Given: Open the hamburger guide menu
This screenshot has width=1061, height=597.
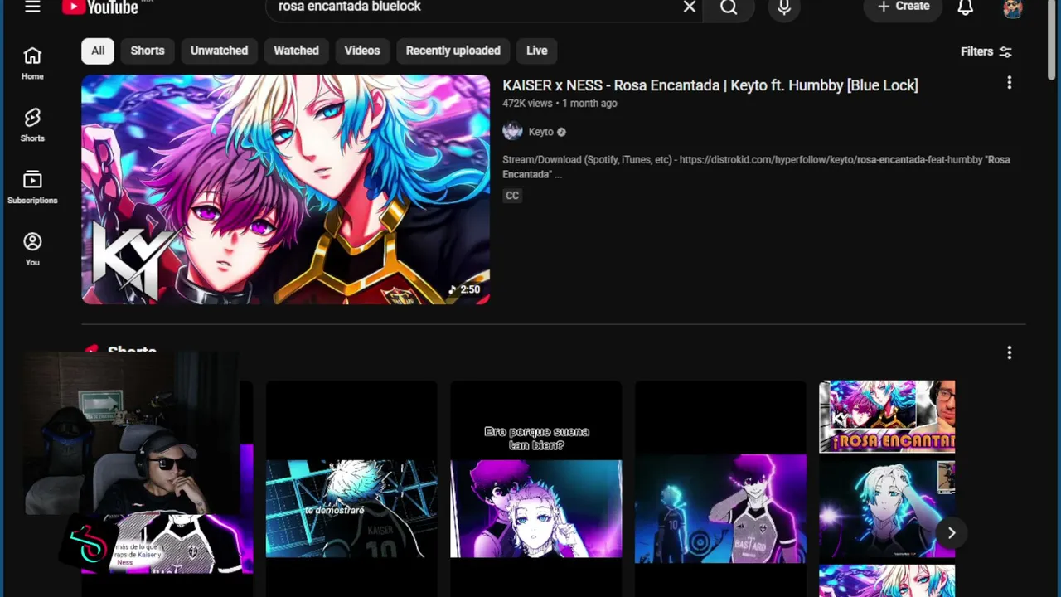Looking at the screenshot, I should (x=32, y=7).
